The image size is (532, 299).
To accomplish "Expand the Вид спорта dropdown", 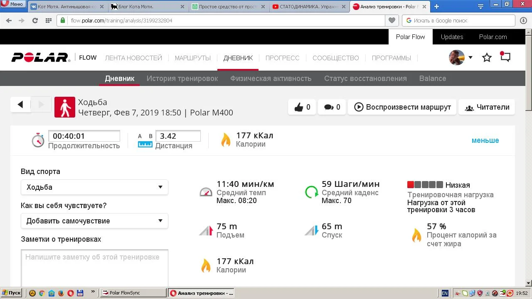I will [x=94, y=187].
